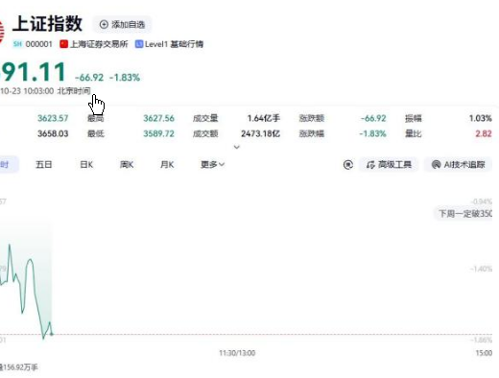
Task: Click the SH market badge icon
Action: tap(17, 44)
